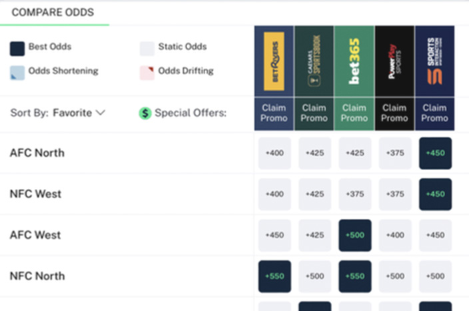The image size is (469, 311).
Task: Click the bet365 logo
Action: click(x=354, y=61)
